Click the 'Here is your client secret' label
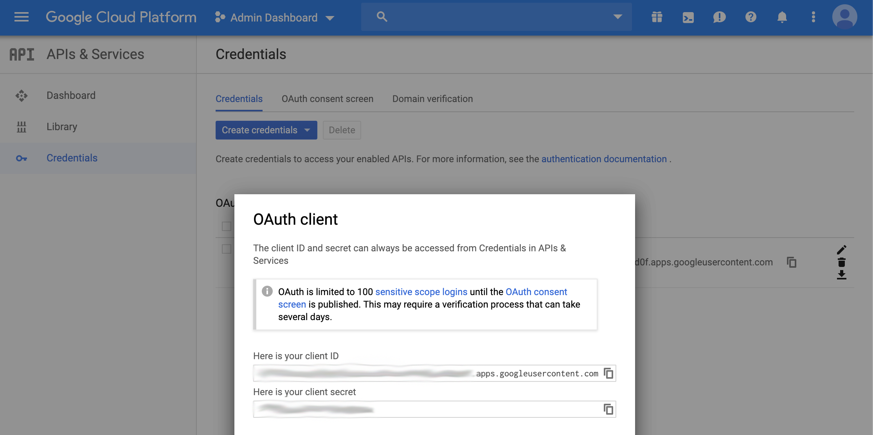The image size is (873, 435). (x=304, y=392)
